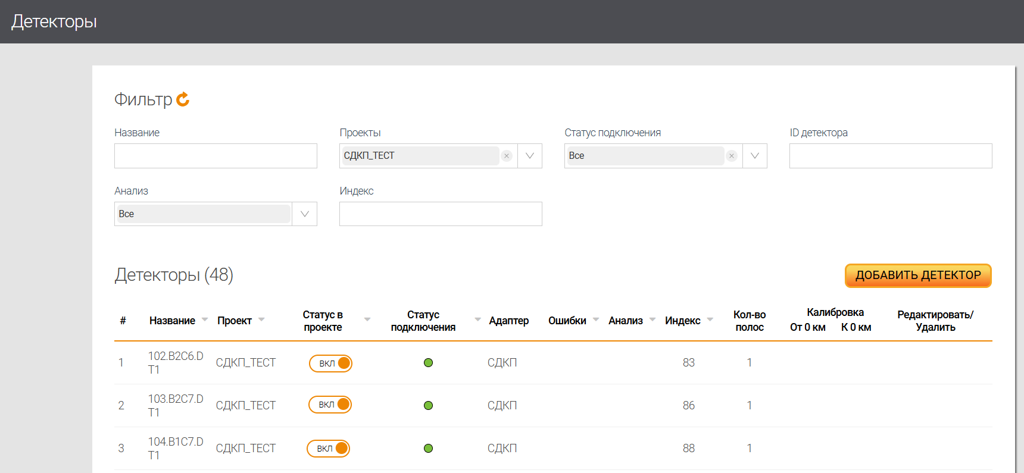
Task: Toggle ВКЛ switch for detector 102.B2C6.DT1
Action: point(330,363)
